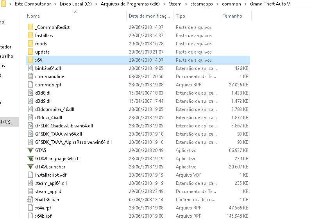Expand chevron after Arquivos de Programas (x86)
Screen dimensions: 311x220
click(164, 4)
